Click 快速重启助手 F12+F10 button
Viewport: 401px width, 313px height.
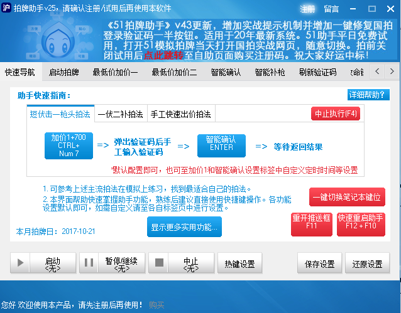pyautogui.click(x=361, y=225)
